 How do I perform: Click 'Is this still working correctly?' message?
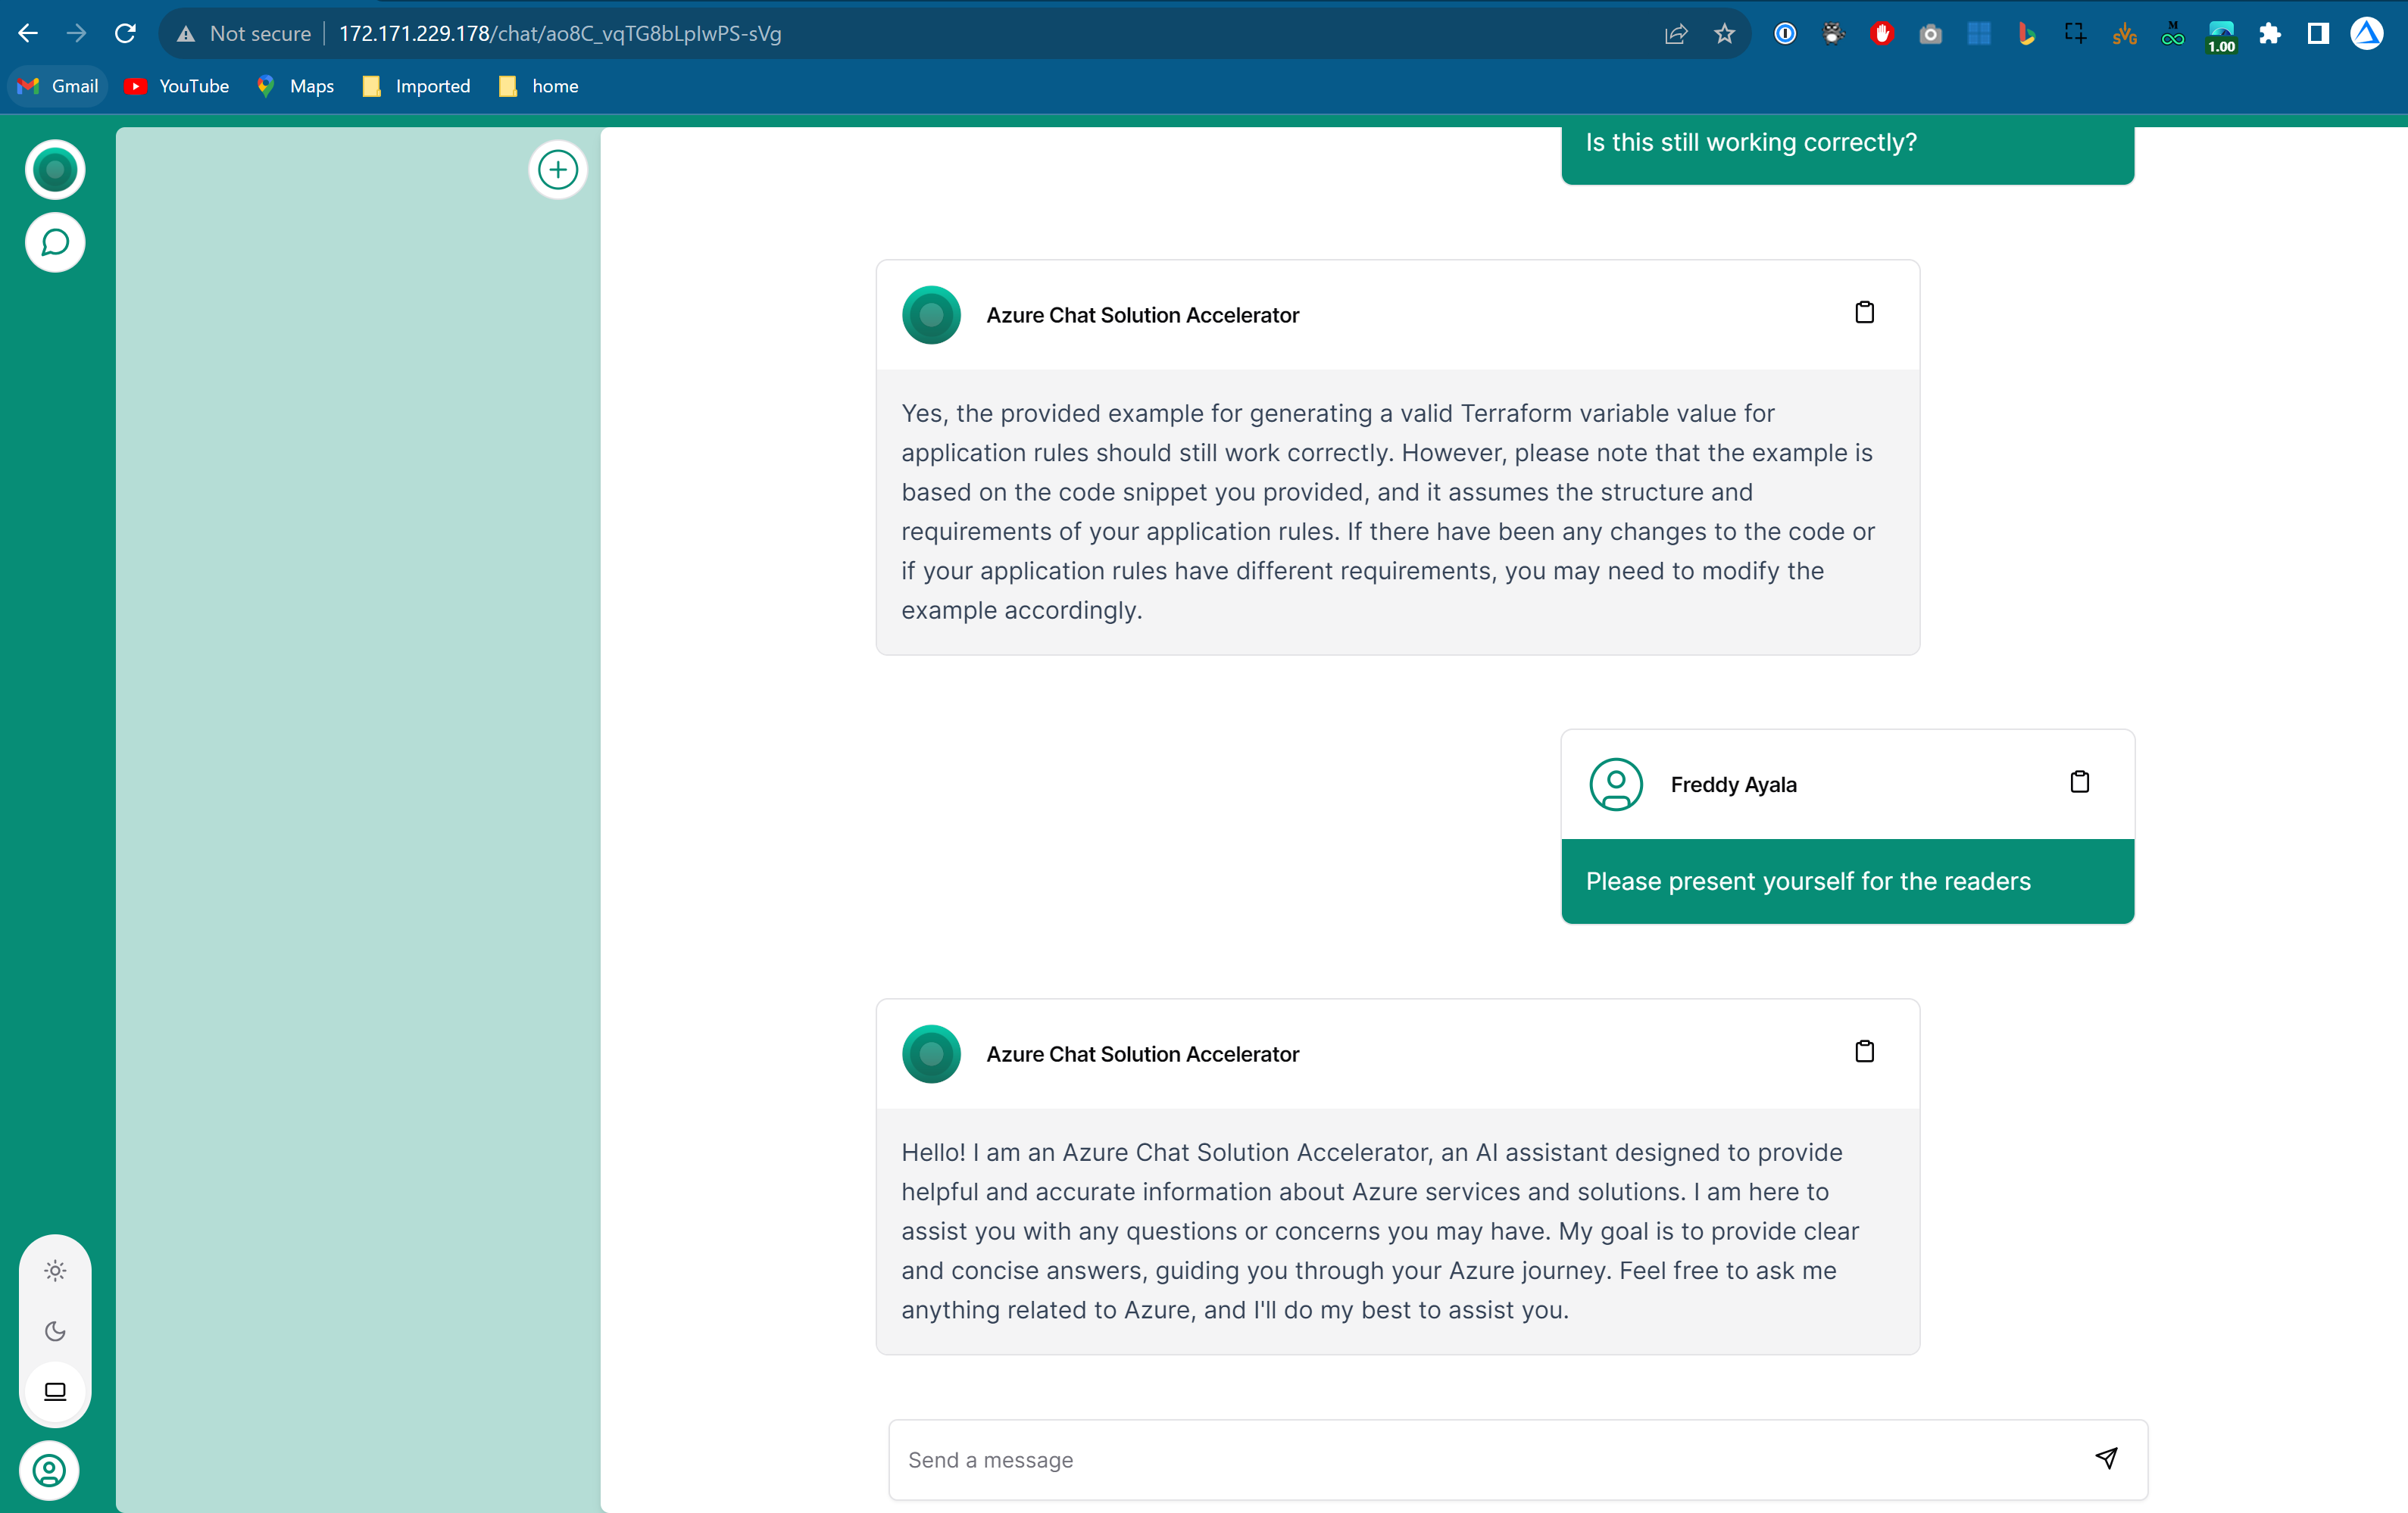tap(1751, 142)
